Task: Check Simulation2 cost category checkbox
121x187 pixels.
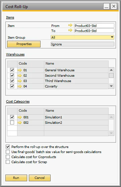Action: click(12, 122)
